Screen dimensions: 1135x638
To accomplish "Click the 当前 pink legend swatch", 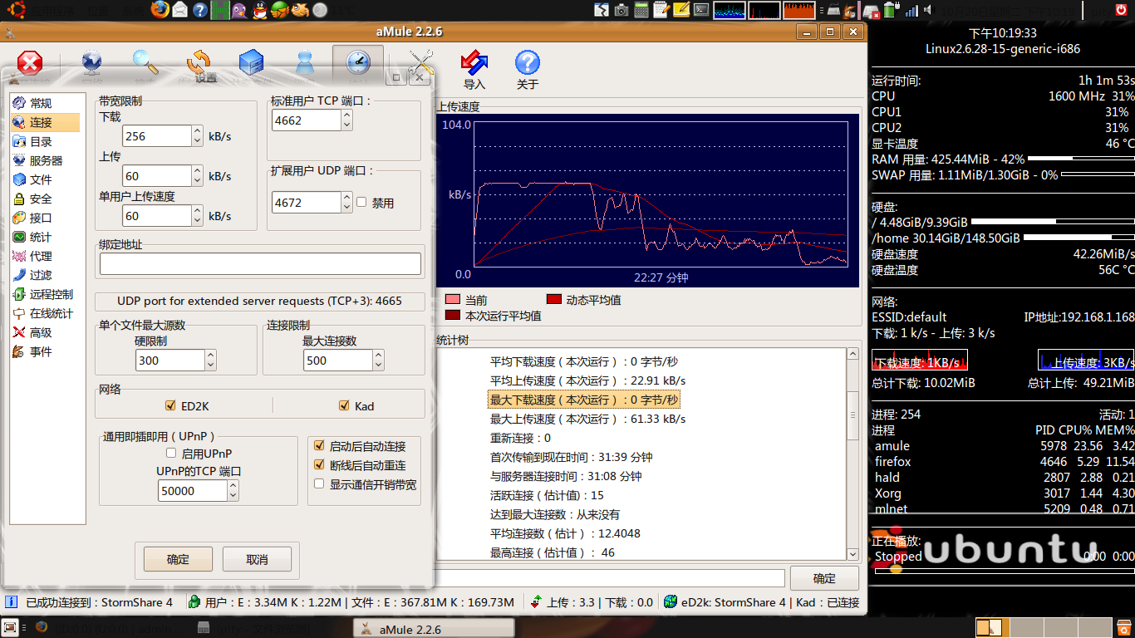I will coord(453,300).
